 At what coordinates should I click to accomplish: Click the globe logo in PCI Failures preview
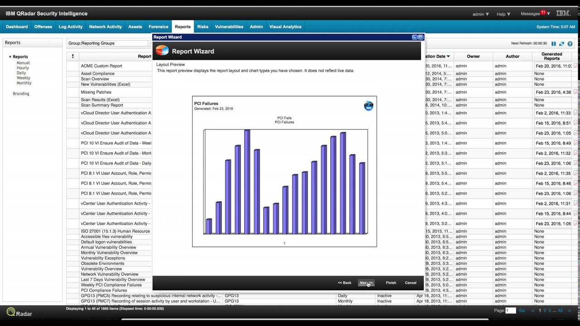(368, 106)
